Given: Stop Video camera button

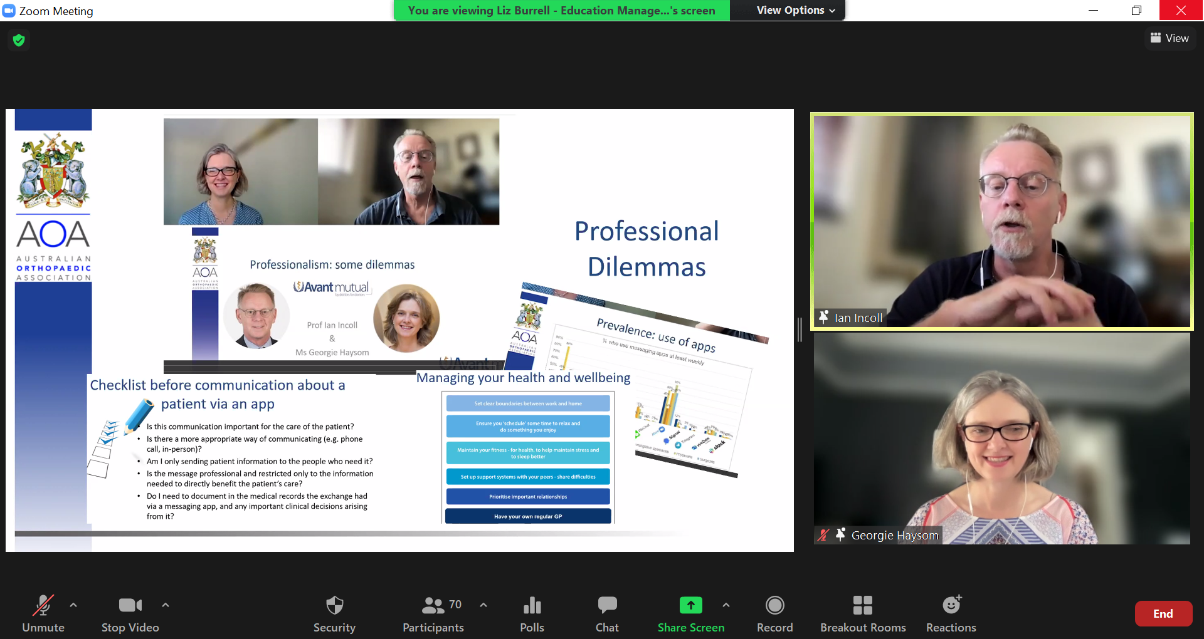Looking at the screenshot, I should (130, 613).
